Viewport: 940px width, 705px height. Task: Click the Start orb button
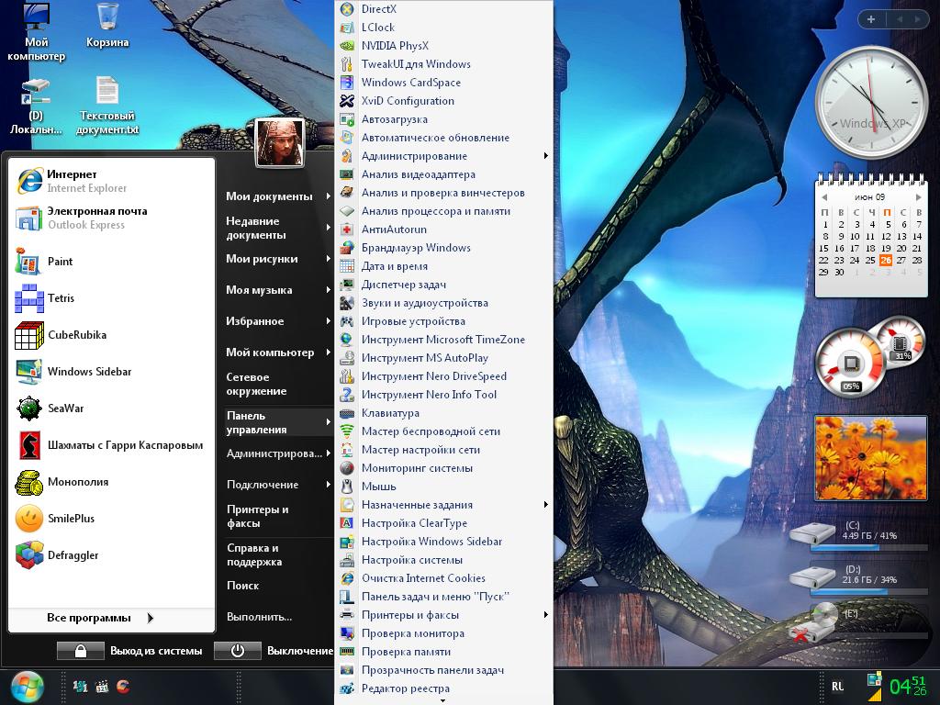pyautogui.click(x=27, y=687)
